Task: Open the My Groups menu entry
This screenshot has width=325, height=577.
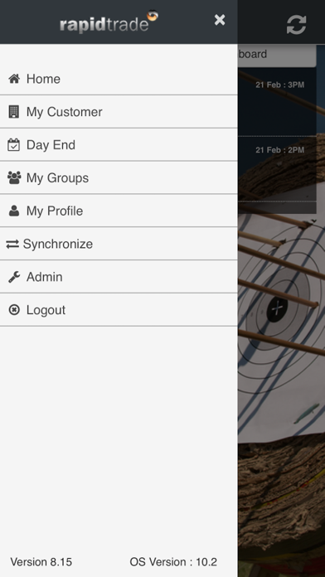Action: (119, 177)
